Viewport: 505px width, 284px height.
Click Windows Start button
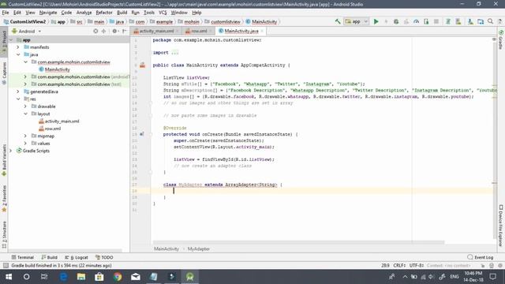tap(9, 277)
